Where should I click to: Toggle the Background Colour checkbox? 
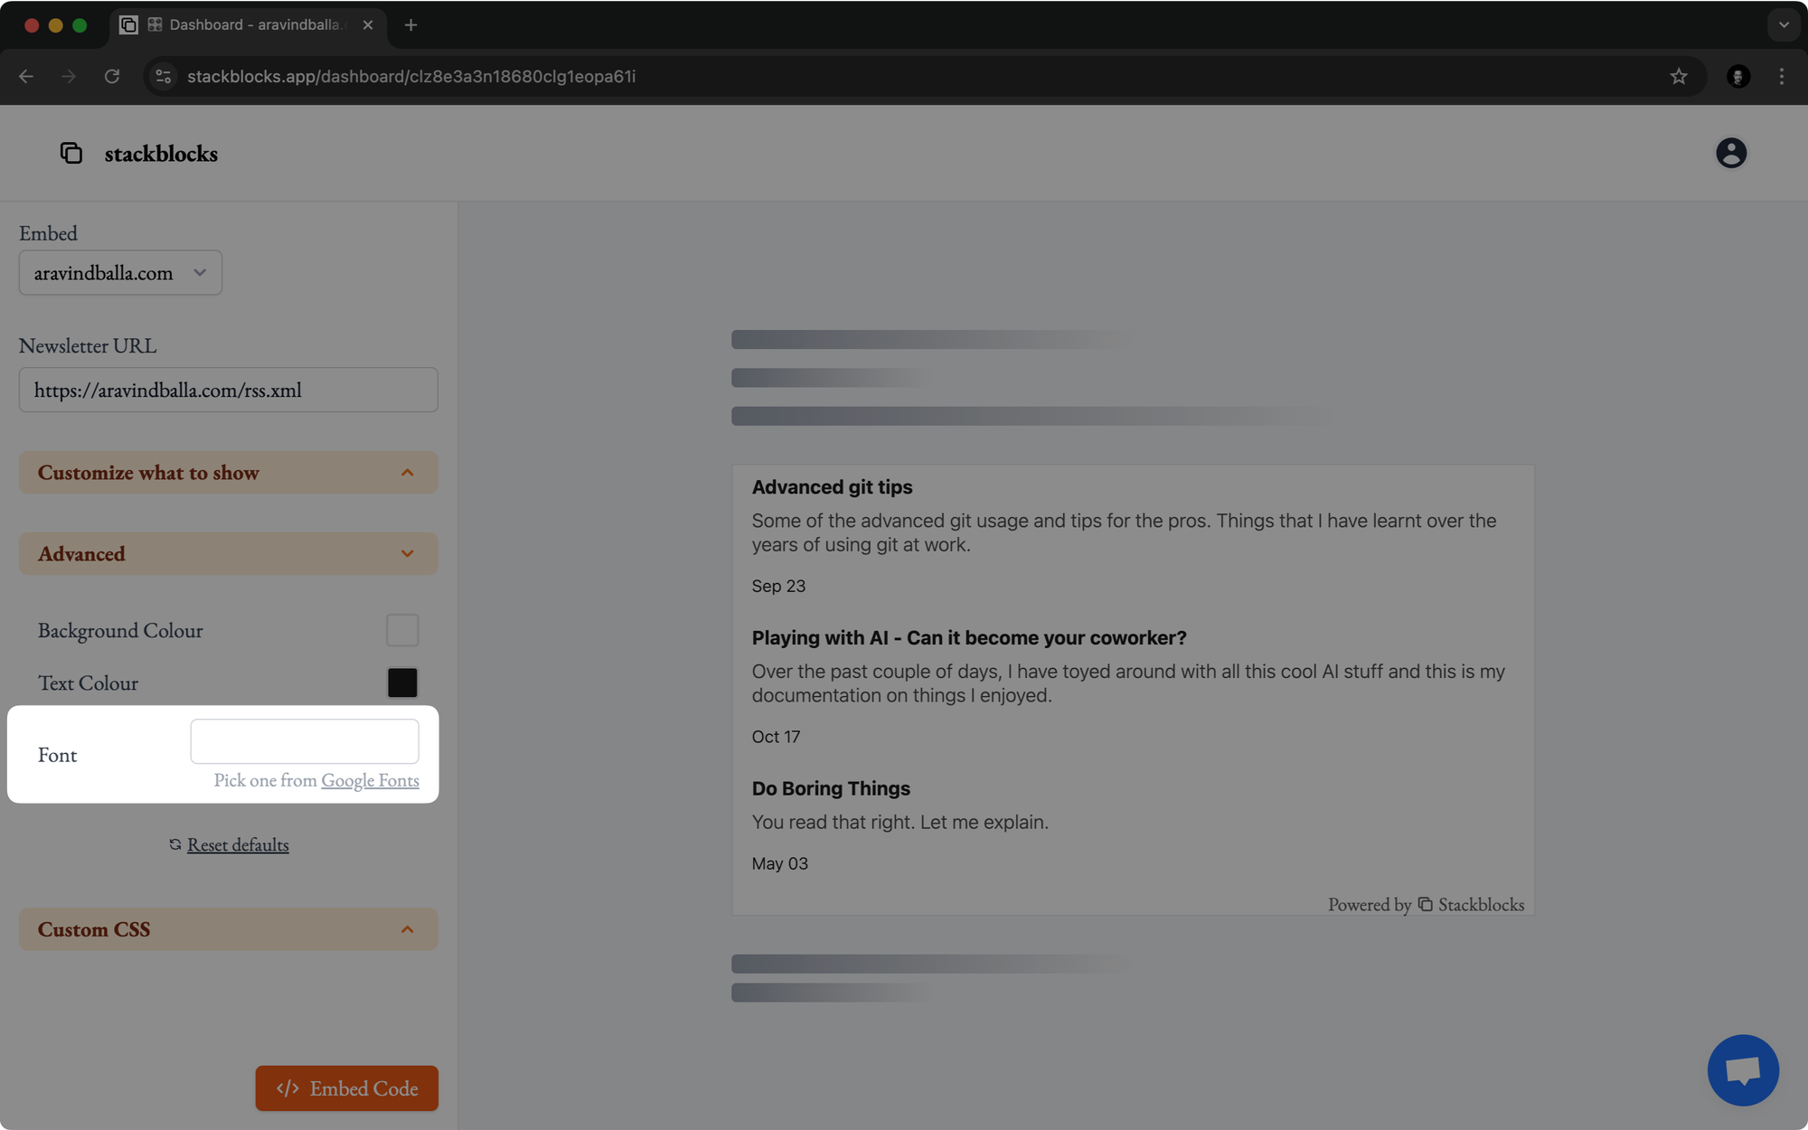click(402, 630)
